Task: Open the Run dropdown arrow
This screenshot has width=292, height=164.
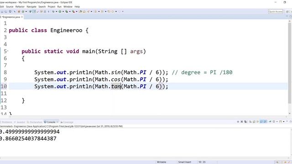Action: coord(63,11)
